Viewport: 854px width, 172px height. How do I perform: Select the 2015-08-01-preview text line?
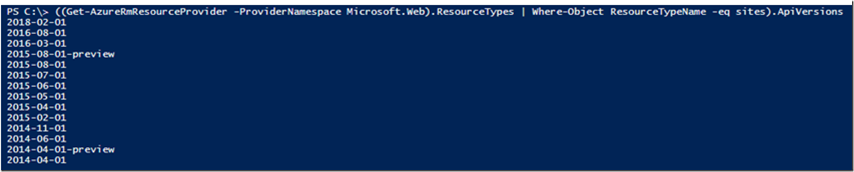pyautogui.click(x=61, y=54)
